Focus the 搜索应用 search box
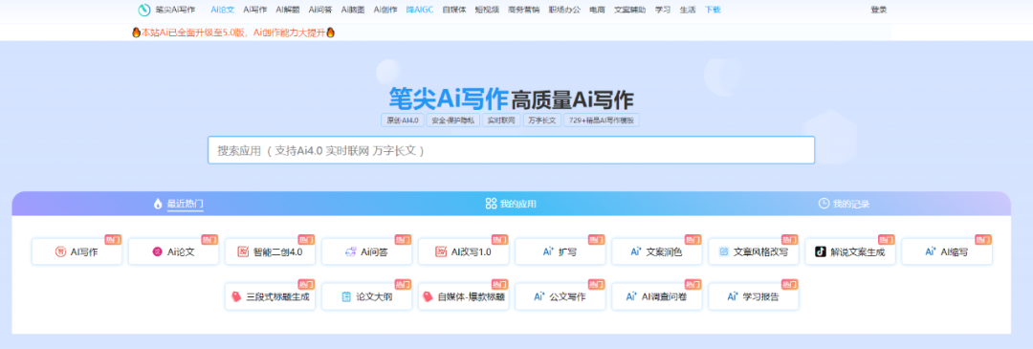The image size is (1033, 349). 511,150
